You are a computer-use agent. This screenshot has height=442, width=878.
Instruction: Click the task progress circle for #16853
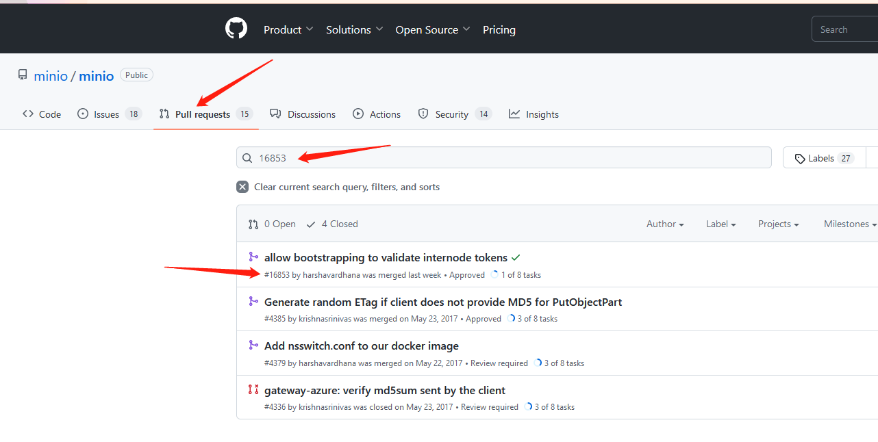[x=494, y=275]
